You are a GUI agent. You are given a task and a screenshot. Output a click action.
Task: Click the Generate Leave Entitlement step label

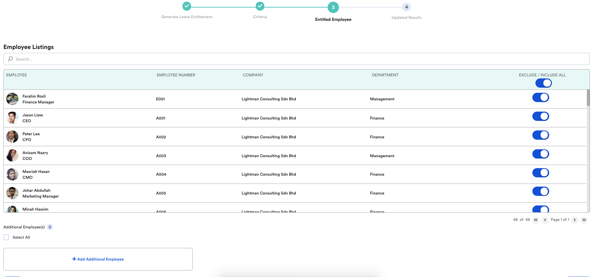click(x=187, y=17)
